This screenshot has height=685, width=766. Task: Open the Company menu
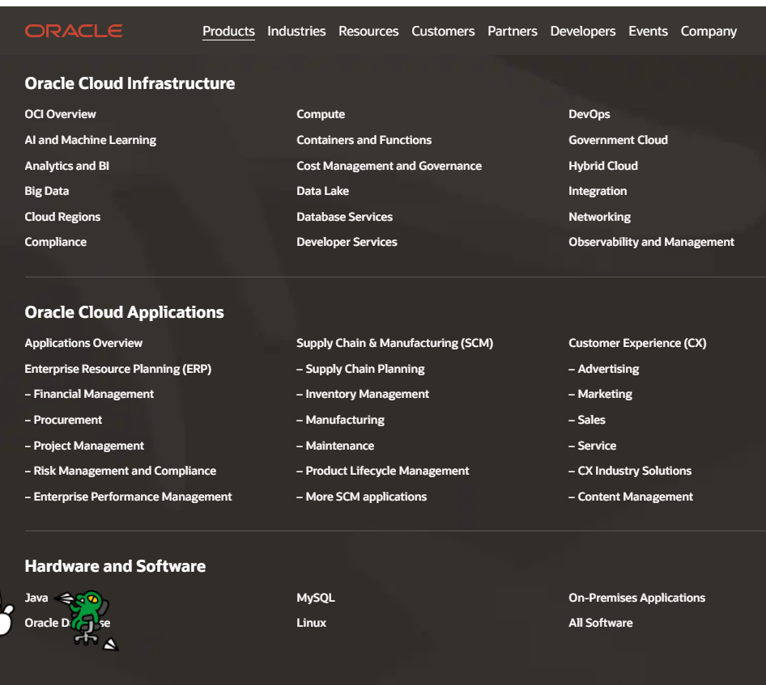point(709,32)
